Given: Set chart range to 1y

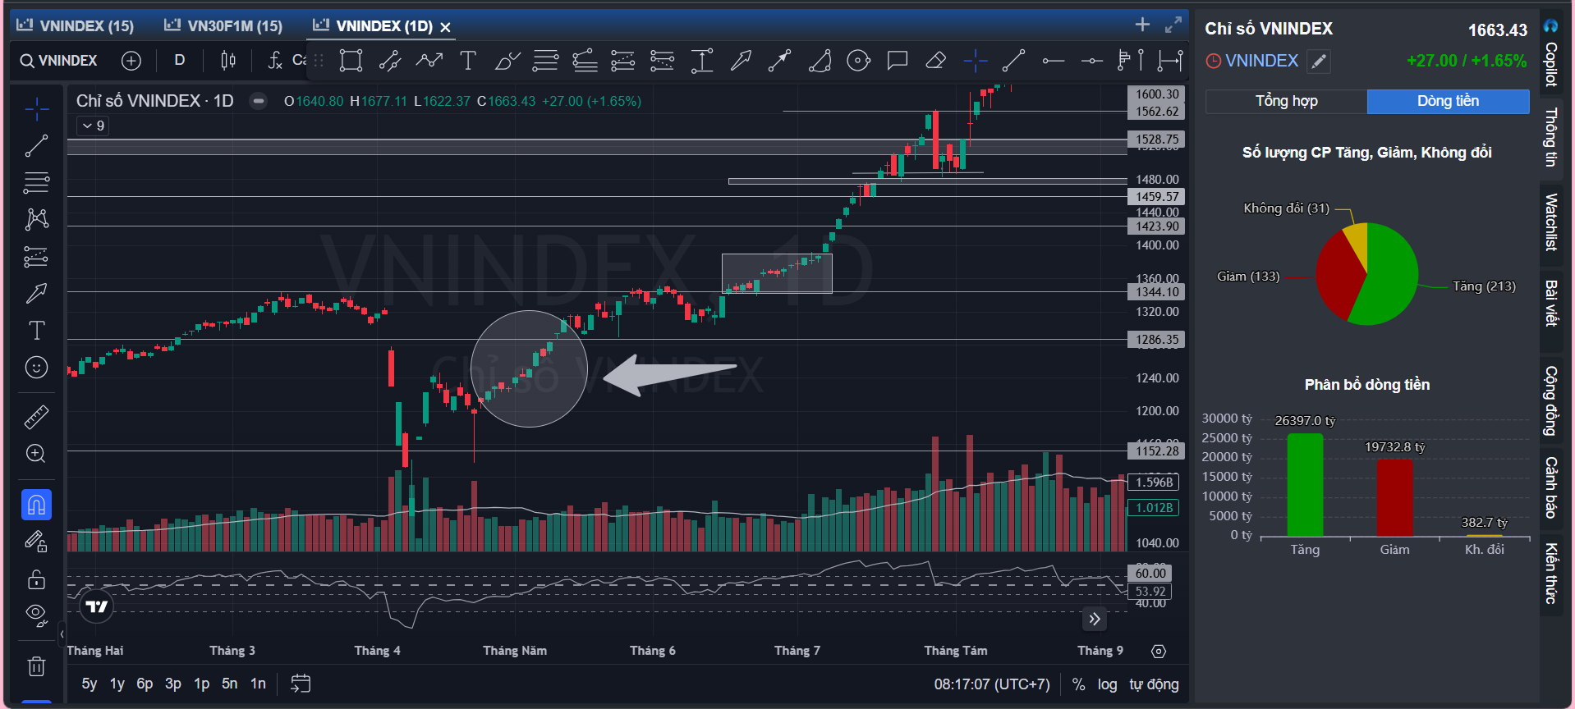Looking at the screenshot, I should pyautogui.click(x=117, y=684).
